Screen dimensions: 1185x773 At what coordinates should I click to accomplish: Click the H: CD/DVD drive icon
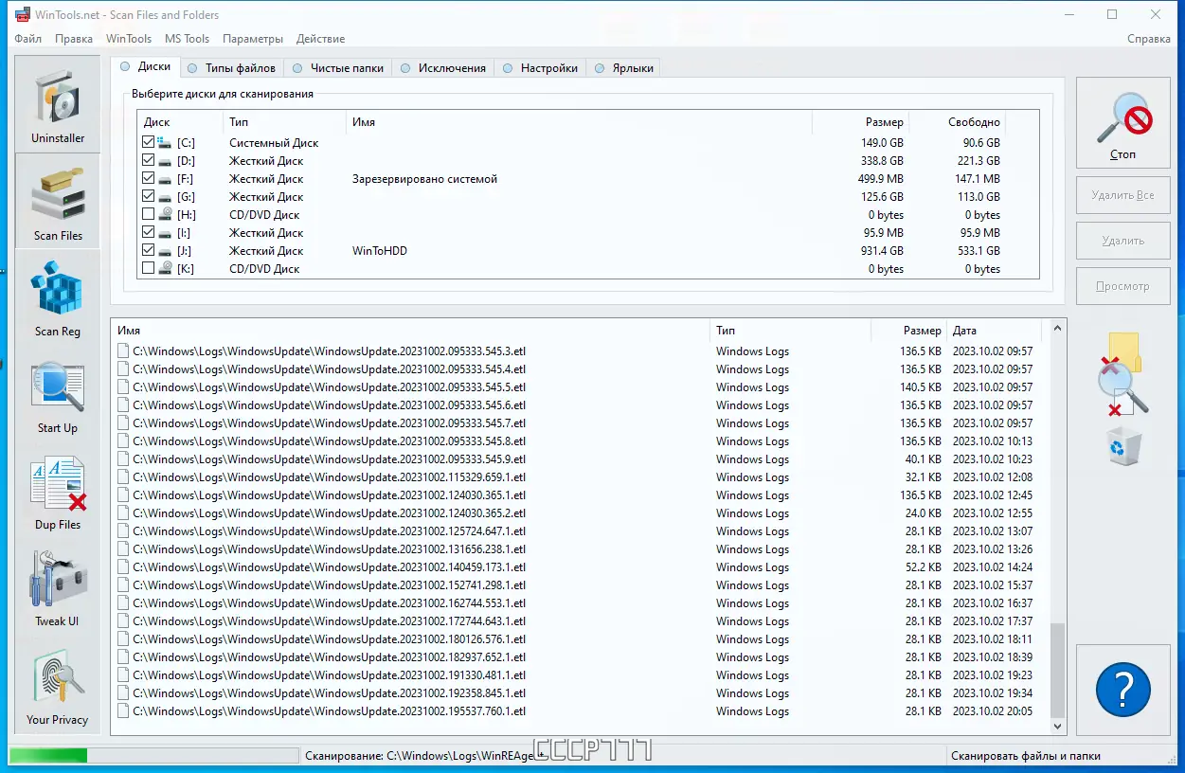pos(164,215)
